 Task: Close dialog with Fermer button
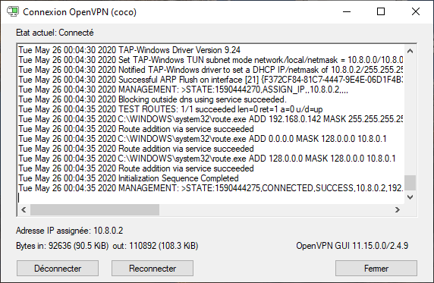tap(376, 268)
